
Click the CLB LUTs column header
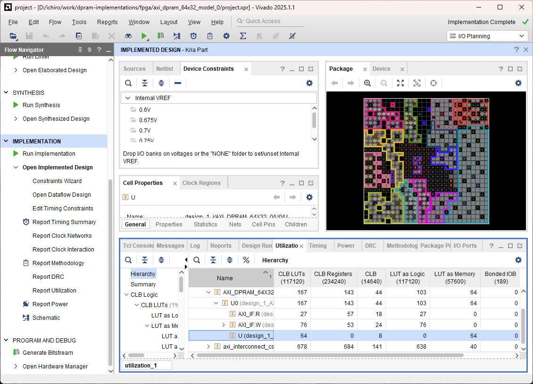point(291,278)
